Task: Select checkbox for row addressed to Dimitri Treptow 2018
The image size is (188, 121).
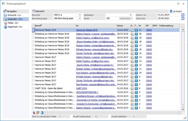Action: point(33,38)
